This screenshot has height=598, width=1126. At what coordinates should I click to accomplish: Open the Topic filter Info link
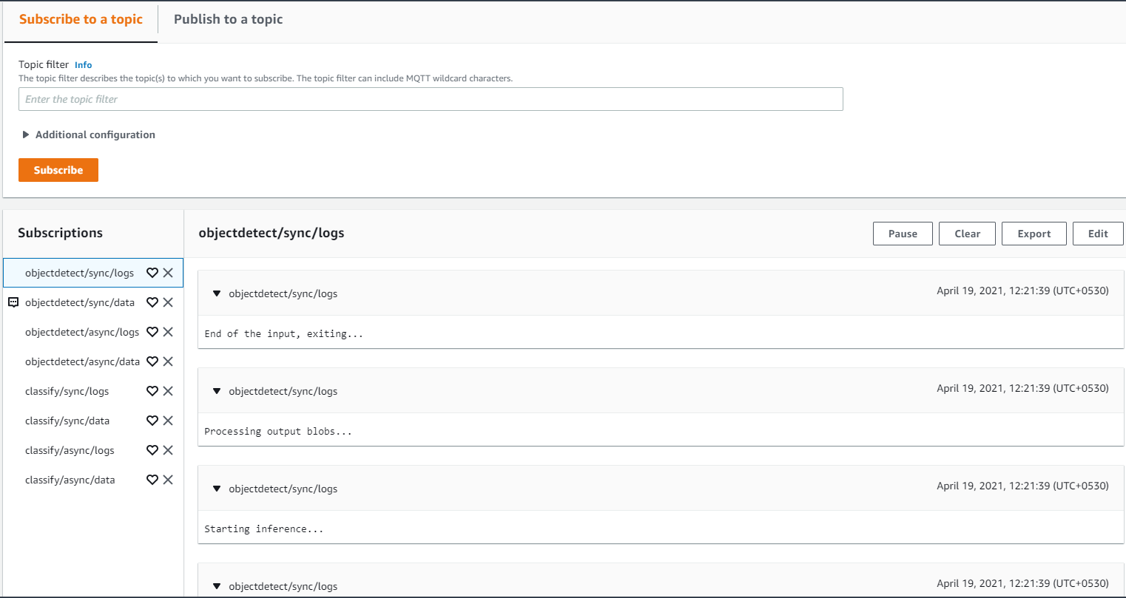pyautogui.click(x=84, y=65)
